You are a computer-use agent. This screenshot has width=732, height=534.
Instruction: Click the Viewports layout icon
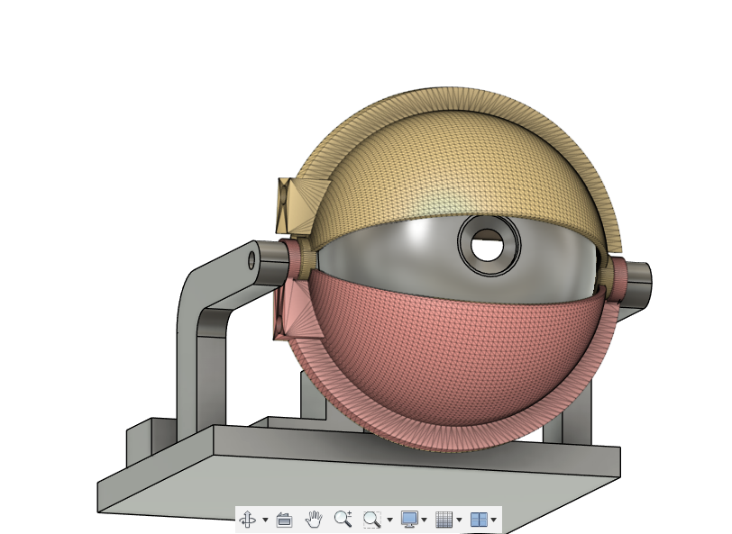(x=479, y=519)
